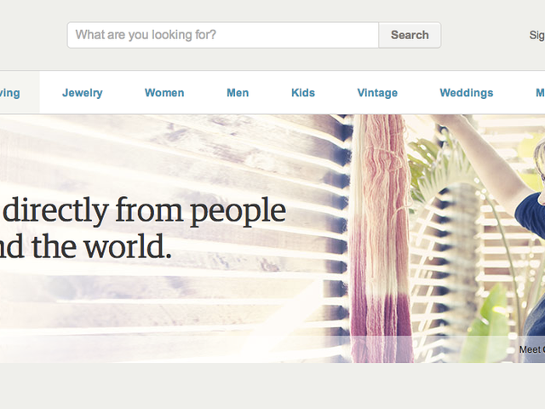Image resolution: width=545 pixels, height=409 pixels.
Task: Select the Men category
Action: 238,93
